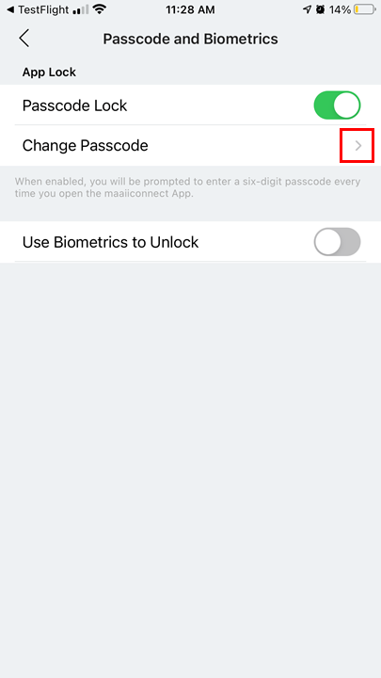Tap the 11:28 AM clock
The width and height of the screenshot is (381, 678).
(x=190, y=9)
